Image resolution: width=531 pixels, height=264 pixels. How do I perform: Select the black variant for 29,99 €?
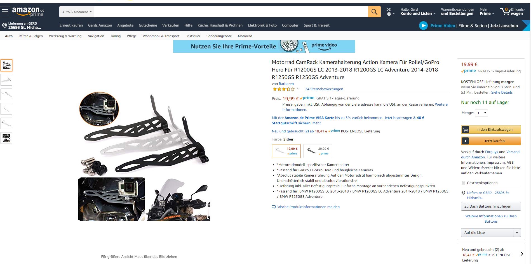[x=318, y=151]
